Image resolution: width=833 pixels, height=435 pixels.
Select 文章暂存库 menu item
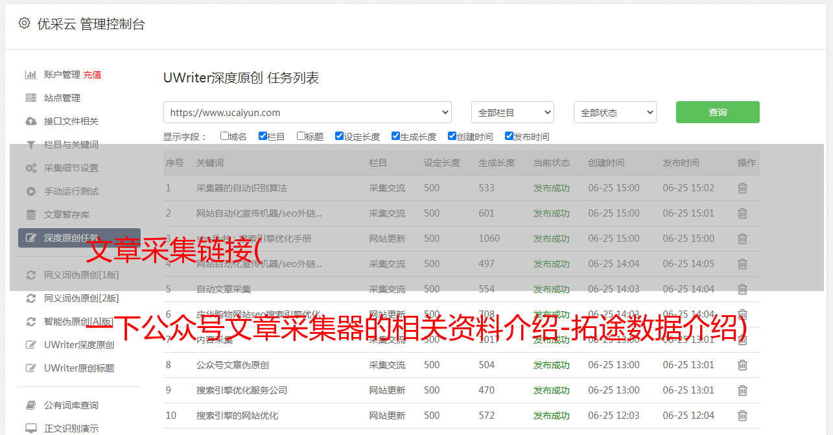coord(67,215)
